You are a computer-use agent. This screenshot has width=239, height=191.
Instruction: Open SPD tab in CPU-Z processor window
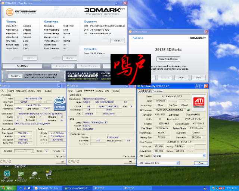(39, 91)
